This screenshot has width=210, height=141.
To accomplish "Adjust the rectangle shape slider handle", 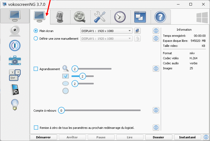I will [x=83, y=76].
